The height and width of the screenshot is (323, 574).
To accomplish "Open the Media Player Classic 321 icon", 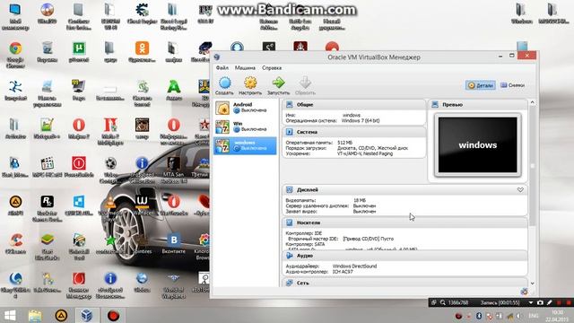I will pos(48,167).
